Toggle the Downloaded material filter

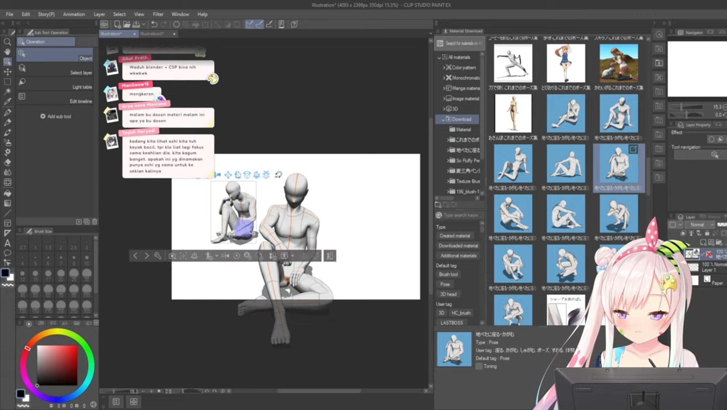[458, 246]
